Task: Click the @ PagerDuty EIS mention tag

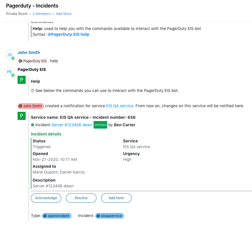Action: (x=33, y=61)
